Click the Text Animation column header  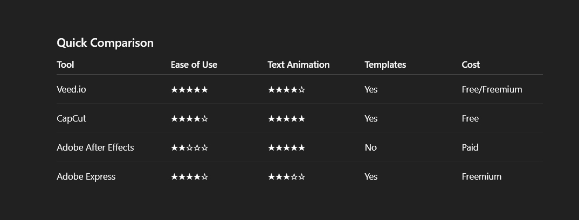pyautogui.click(x=299, y=65)
